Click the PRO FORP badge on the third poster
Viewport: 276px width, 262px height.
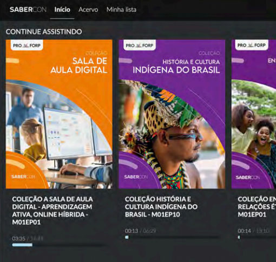[252, 45]
